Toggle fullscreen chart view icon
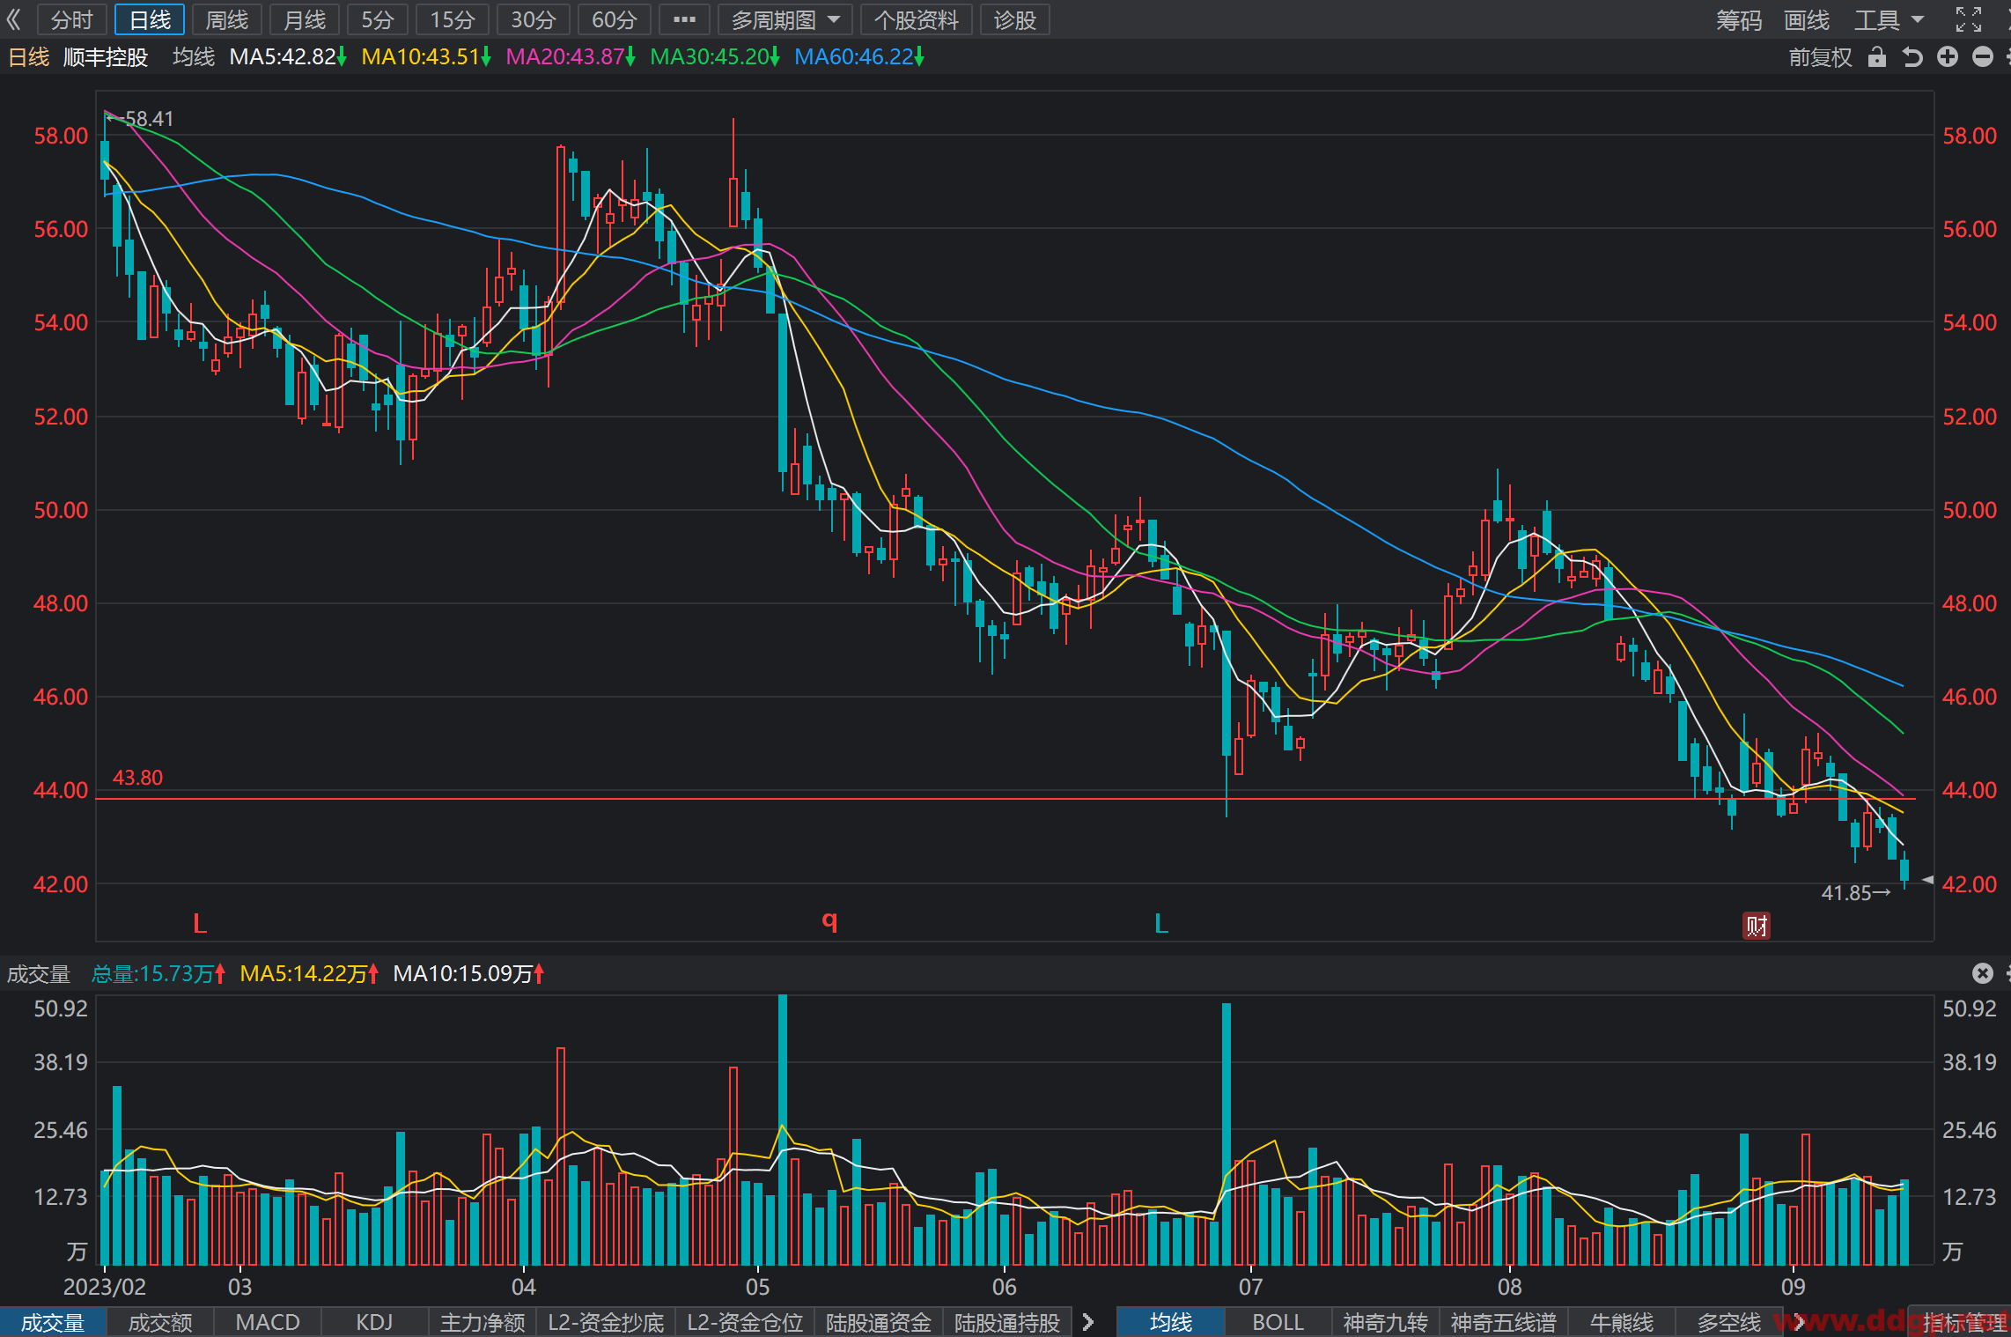Screen dimensions: 2011x1337 [x=1969, y=19]
